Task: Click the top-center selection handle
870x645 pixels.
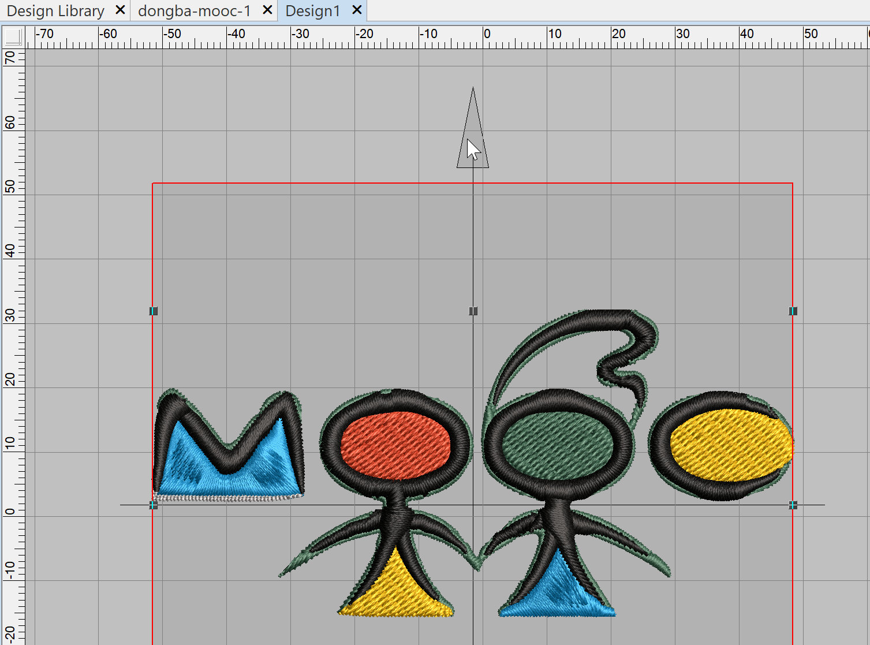Action: coord(473,311)
